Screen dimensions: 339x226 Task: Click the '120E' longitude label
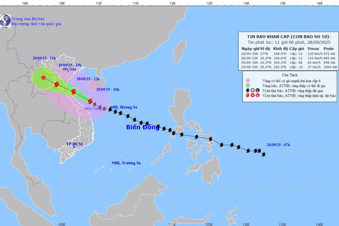pyautogui.click(x=172, y=3)
